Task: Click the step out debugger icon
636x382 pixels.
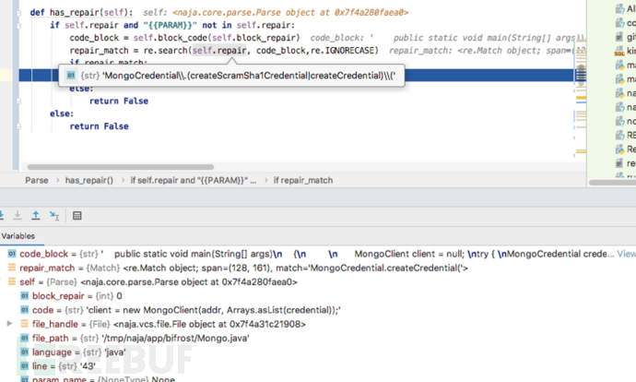Action: (x=35, y=215)
